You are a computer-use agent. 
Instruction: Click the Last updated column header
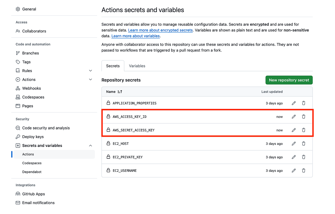(272, 92)
